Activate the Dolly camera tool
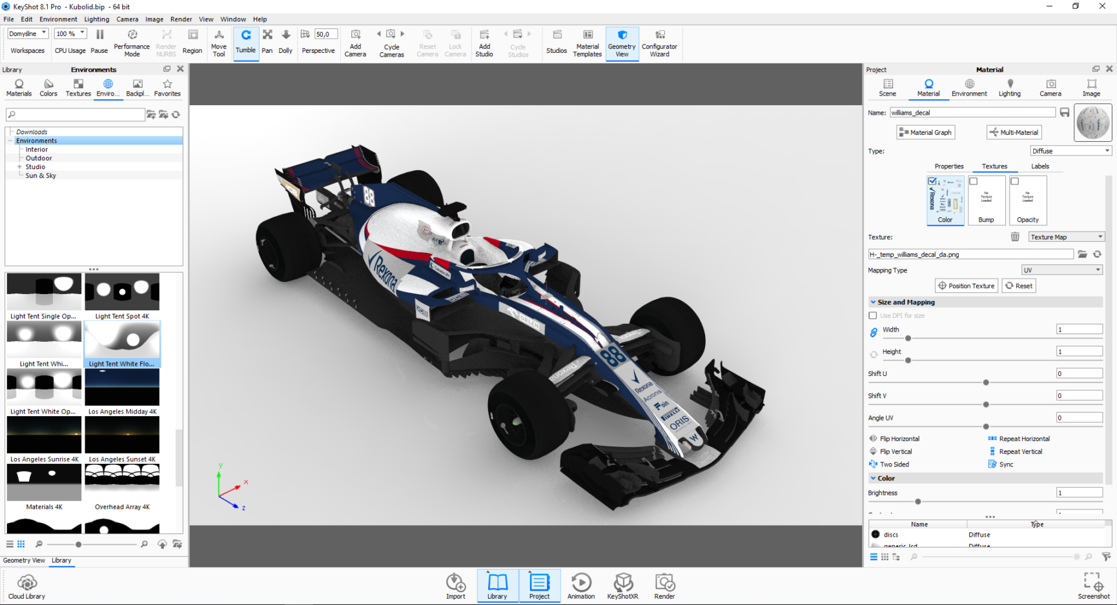This screenshot has width=1117, height=605. (x=285, y=42)
